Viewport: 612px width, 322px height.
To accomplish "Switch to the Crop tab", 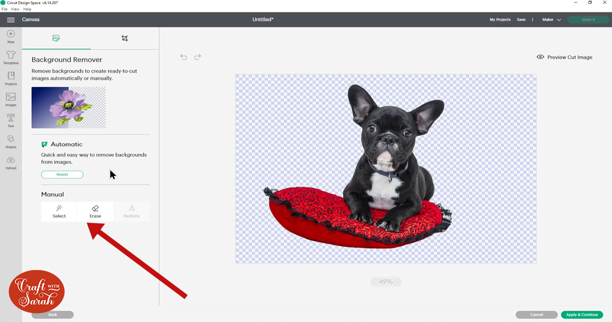I will click(x=125, y=38).
